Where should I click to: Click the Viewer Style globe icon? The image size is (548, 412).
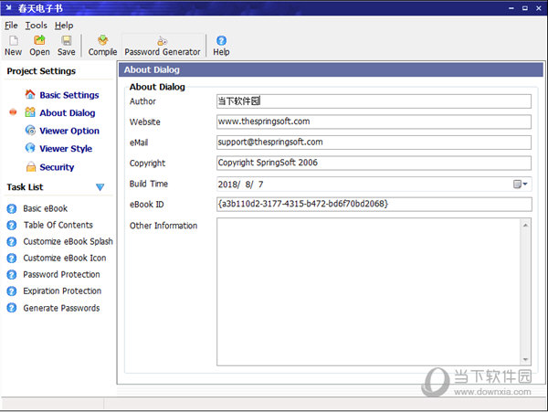30,148
